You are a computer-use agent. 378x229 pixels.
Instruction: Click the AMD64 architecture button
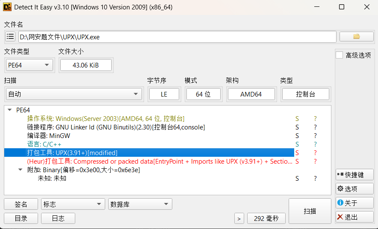tap(251, 94)
